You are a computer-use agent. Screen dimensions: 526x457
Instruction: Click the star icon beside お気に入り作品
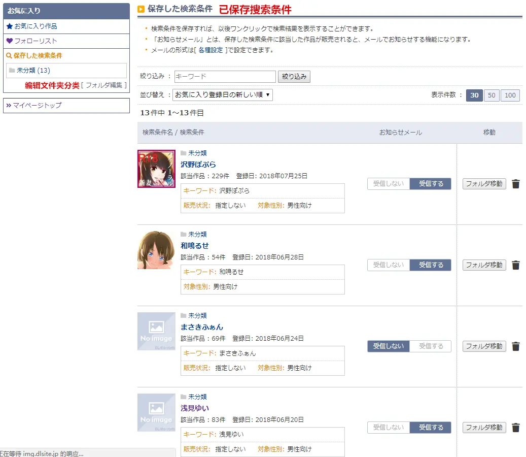pos(10,26)
